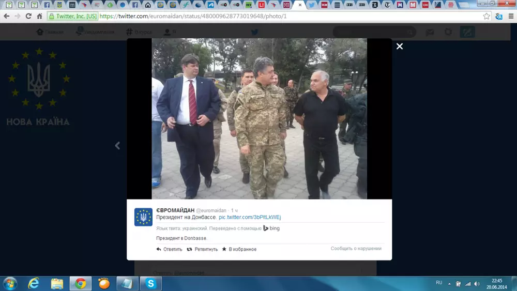Click the translate extension icon in toolbar
The height and width of the screenshot is (291, 517).
pos(499,16)
